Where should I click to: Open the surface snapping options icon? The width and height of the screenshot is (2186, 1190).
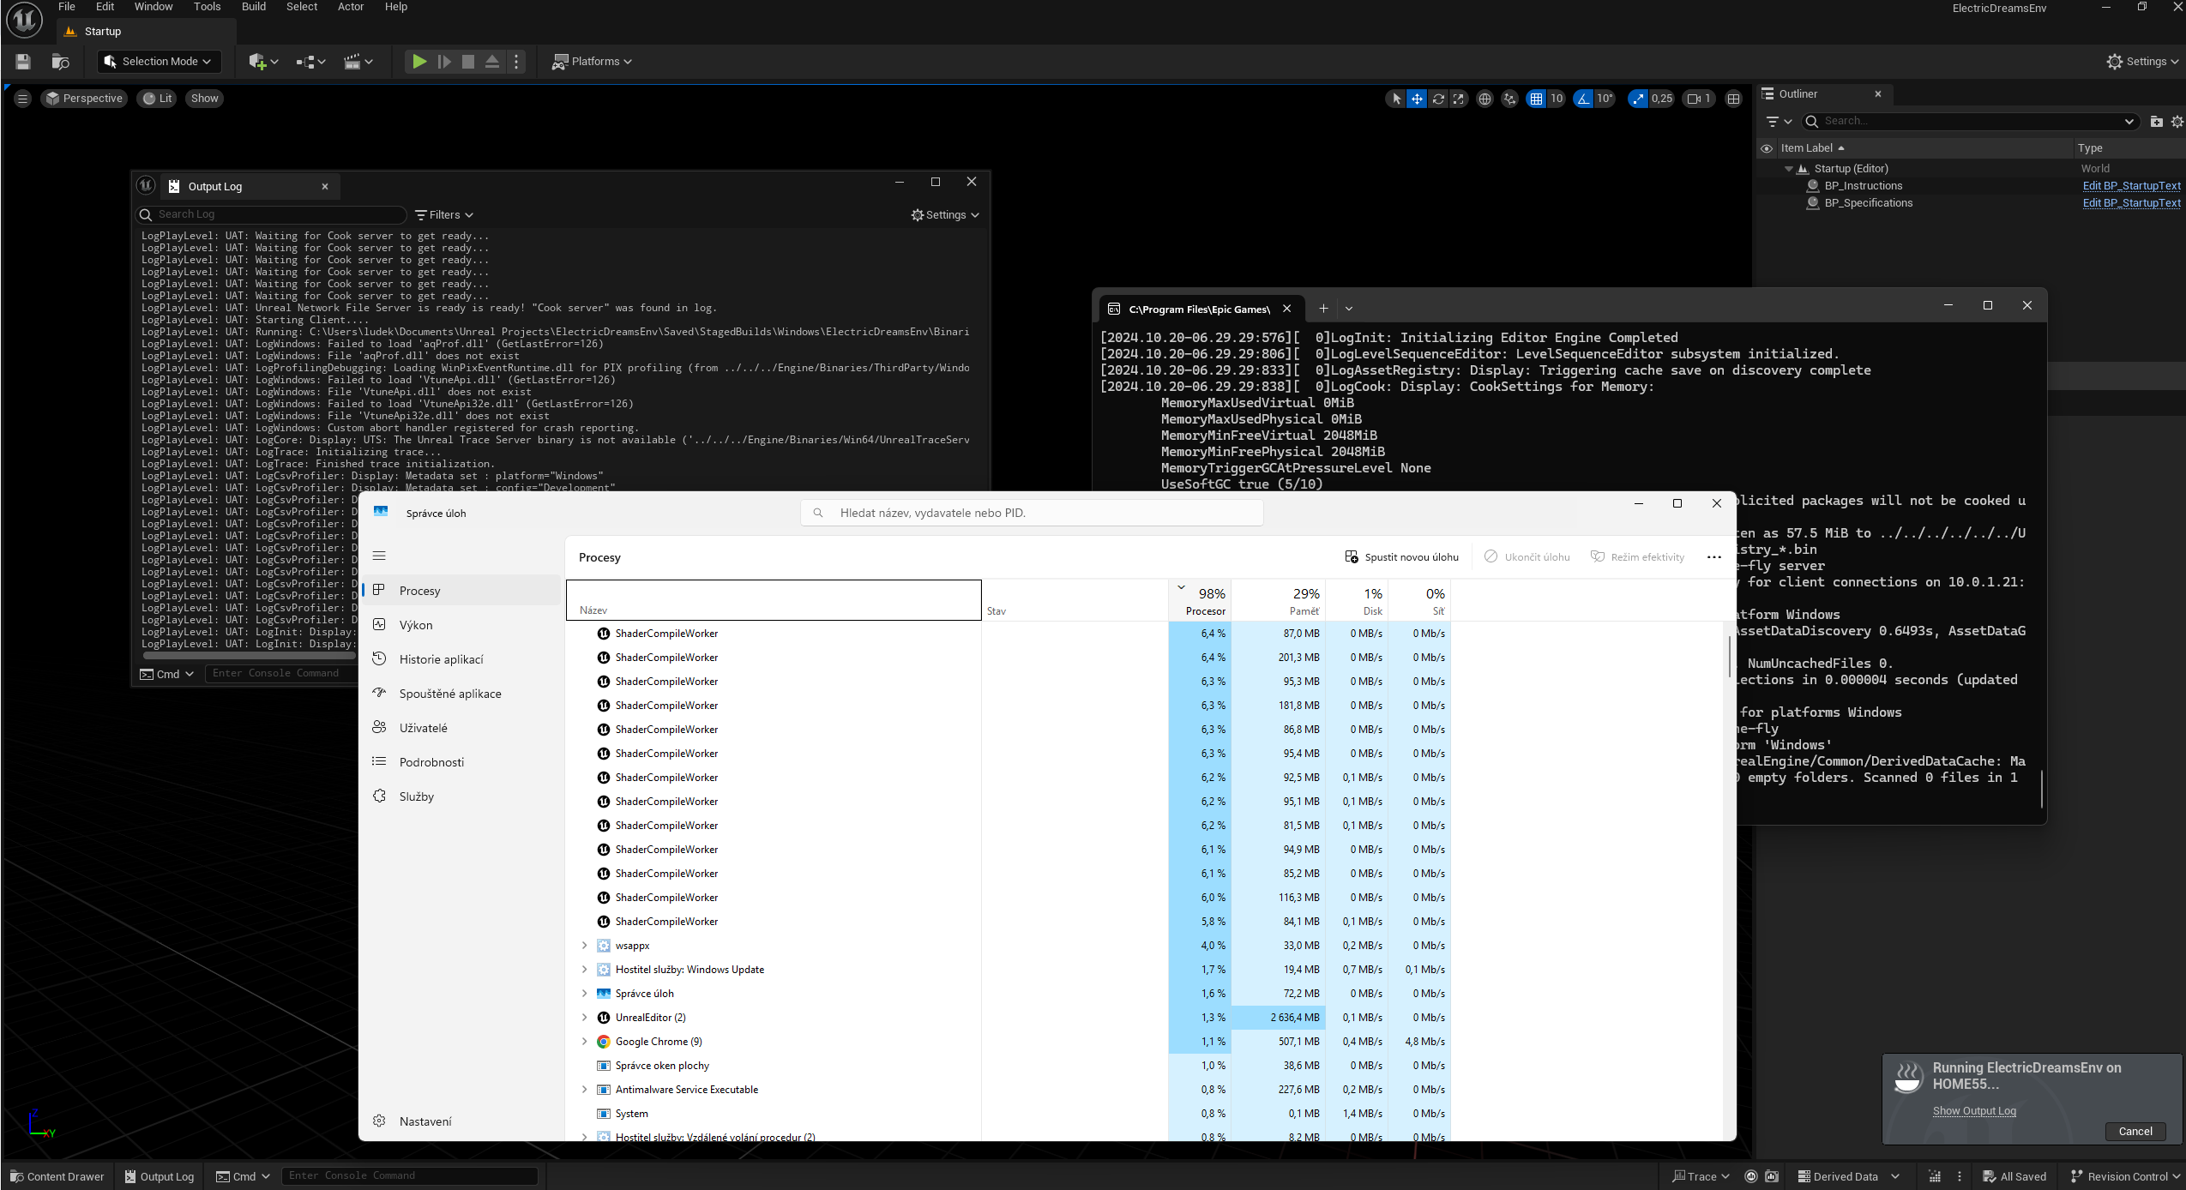(1509, 99)
